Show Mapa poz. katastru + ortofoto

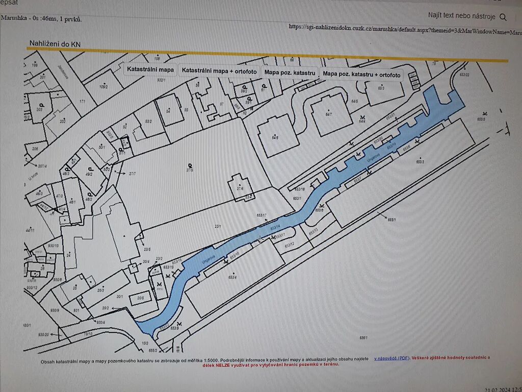[x=362, y=75]
